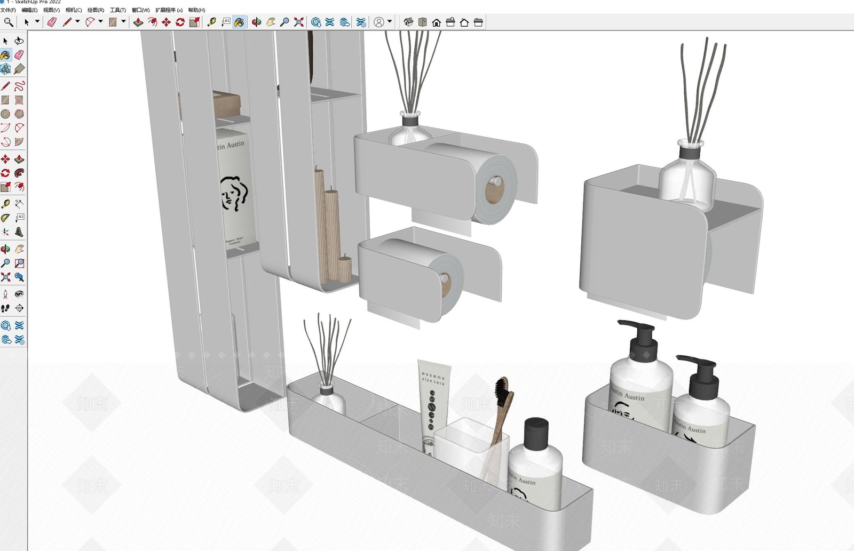Activate Scale tool in top toolbar
The height and width of the screenshot is (551, 854).
[194, 22]
